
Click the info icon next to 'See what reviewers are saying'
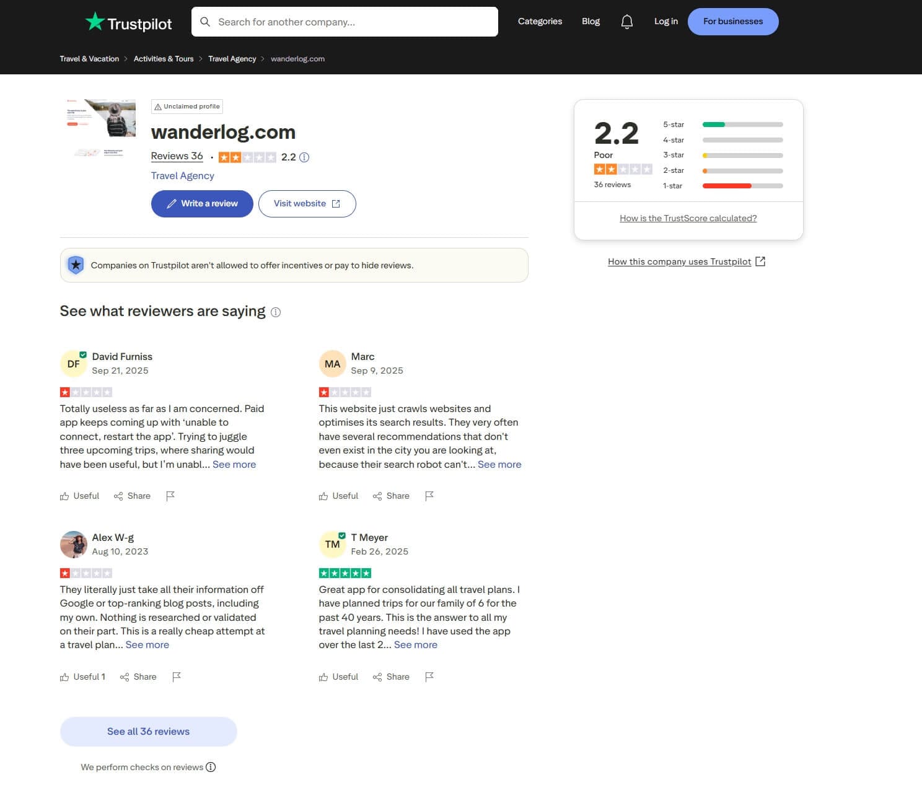coord(276,312)
